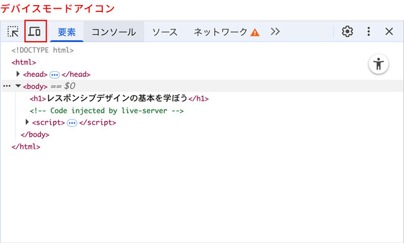
Task: Close the DevTools panel
Action: [389, 31]
